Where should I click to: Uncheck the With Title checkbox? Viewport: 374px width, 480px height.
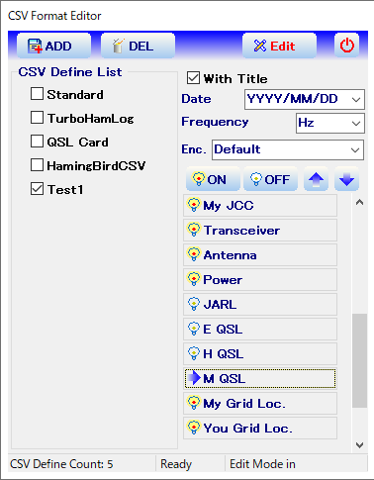(x=193, y=78)
